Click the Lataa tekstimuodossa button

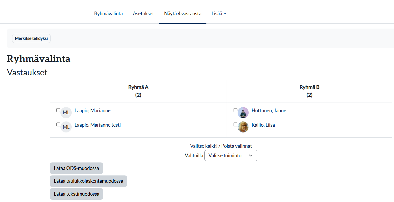click(x=76, y=194)
